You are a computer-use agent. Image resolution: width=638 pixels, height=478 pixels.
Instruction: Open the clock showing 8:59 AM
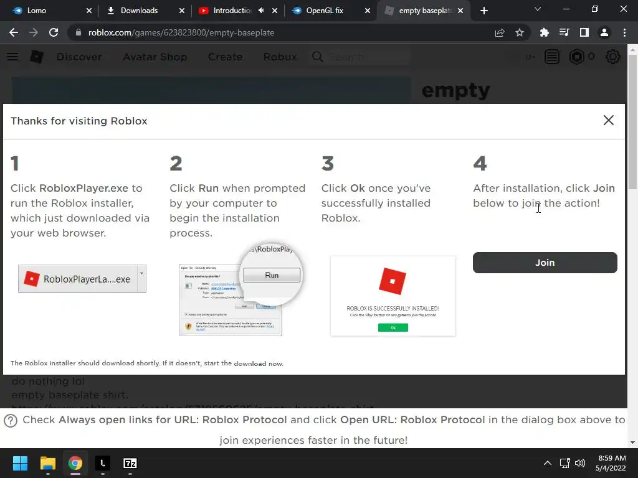pyautogui.click(x=611, y=463)
